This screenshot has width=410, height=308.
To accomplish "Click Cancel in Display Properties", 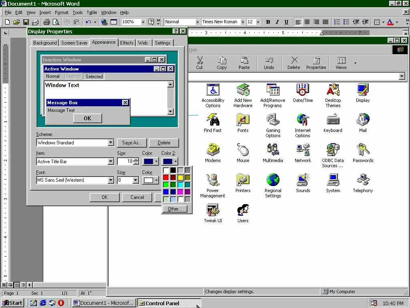I will pos(137,197).
